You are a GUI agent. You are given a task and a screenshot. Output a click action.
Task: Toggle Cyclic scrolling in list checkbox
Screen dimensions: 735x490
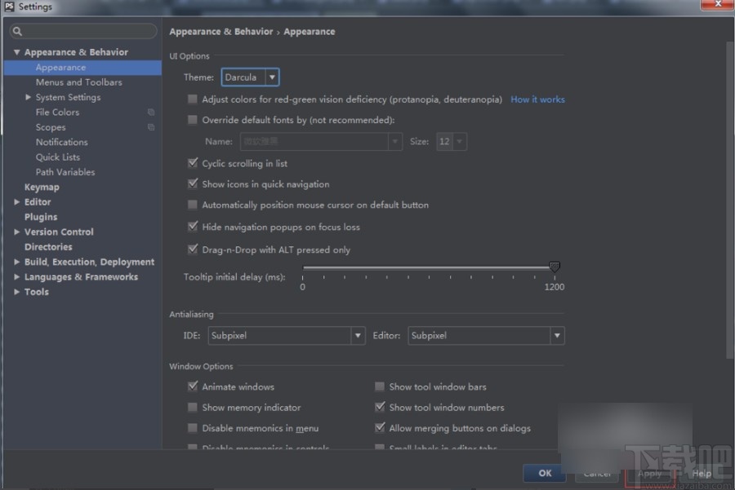click(x=193, y=163)
